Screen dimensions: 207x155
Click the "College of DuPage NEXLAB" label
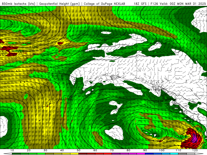[105, 4]
